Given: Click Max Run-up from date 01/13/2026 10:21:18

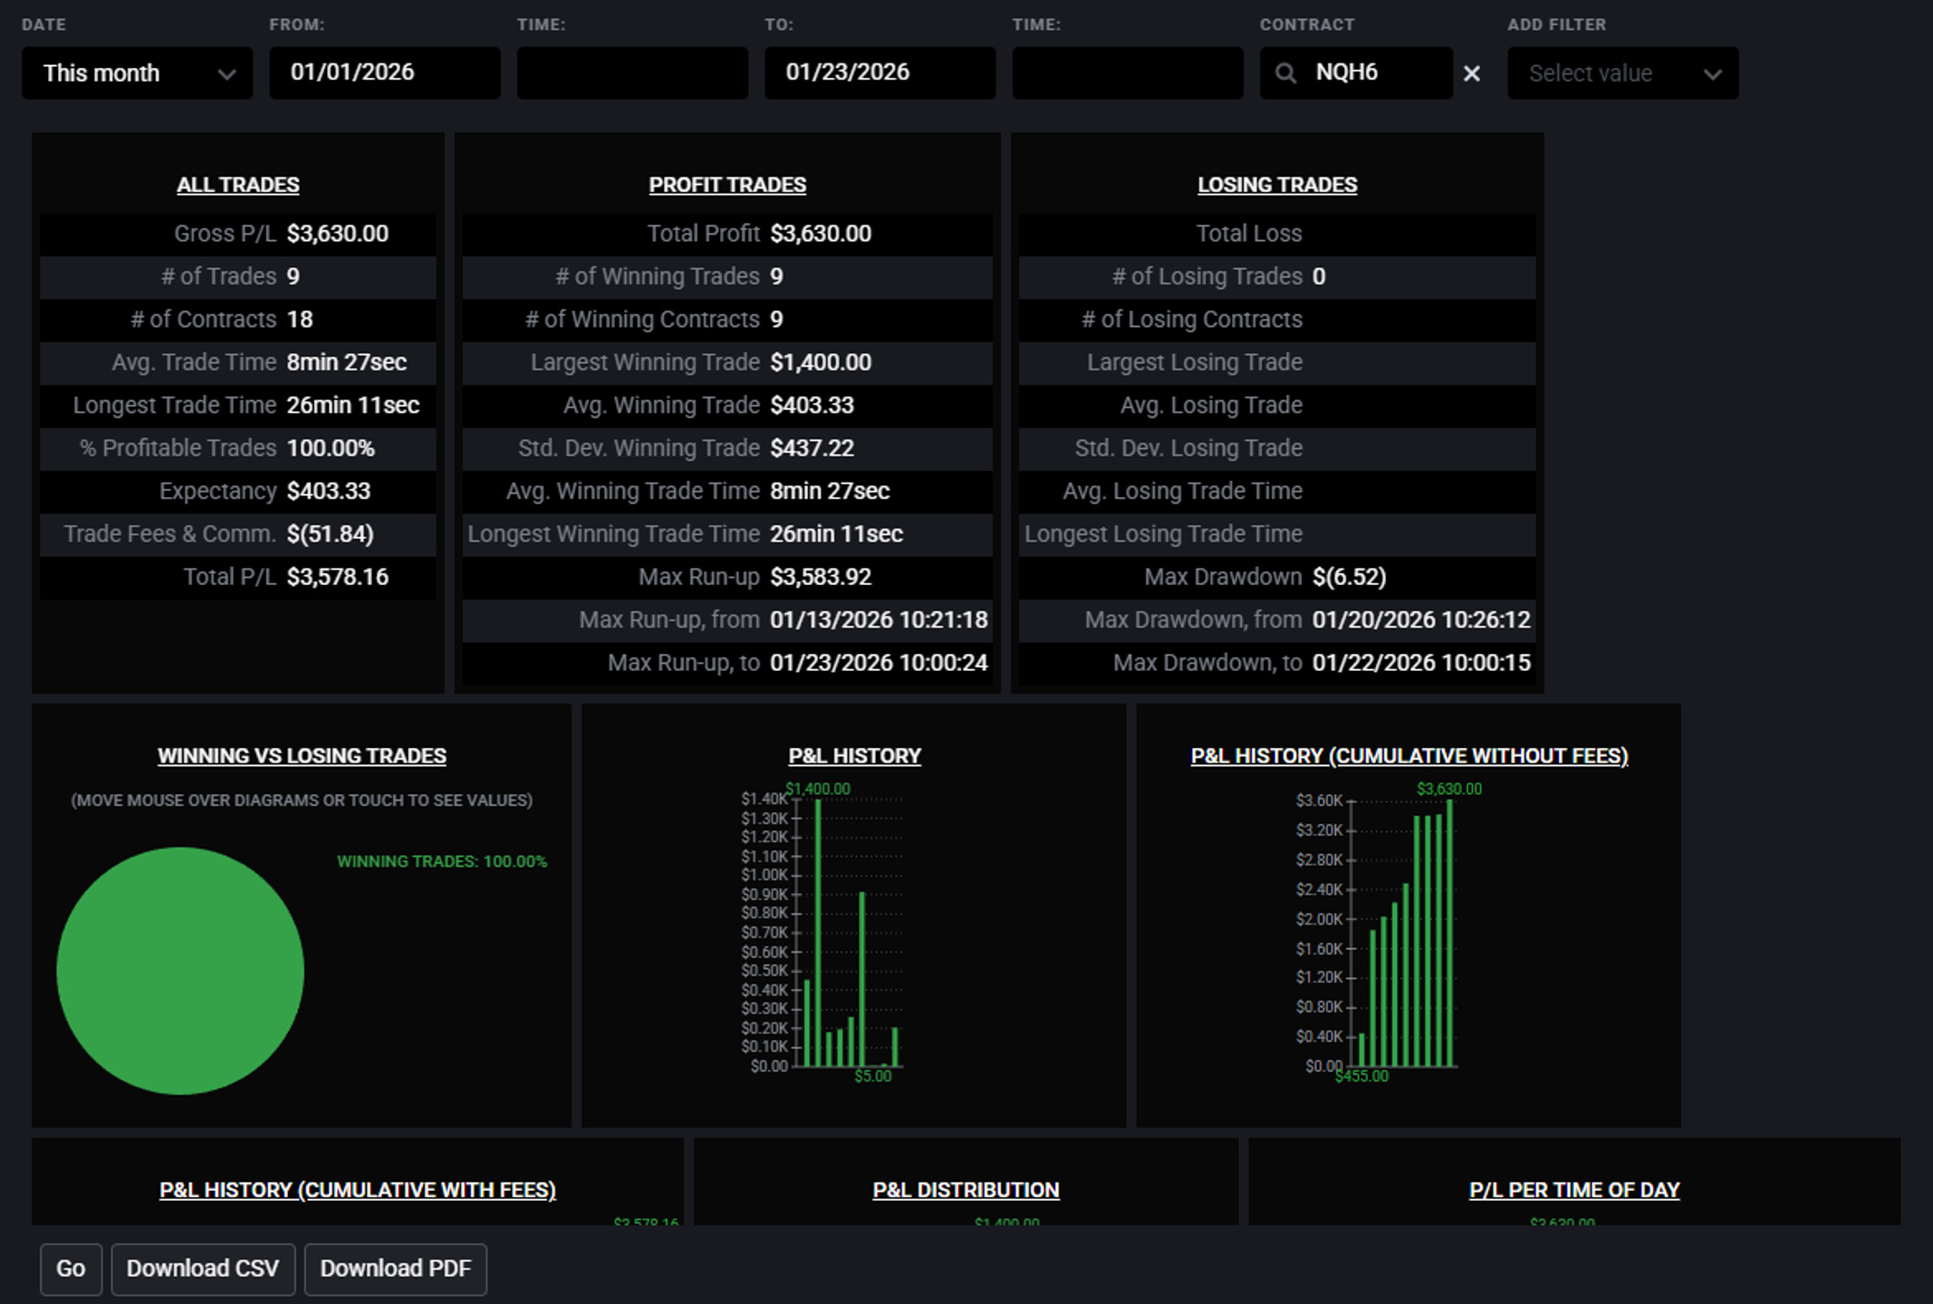Looking at the screenshot, I should click(879, 620).
